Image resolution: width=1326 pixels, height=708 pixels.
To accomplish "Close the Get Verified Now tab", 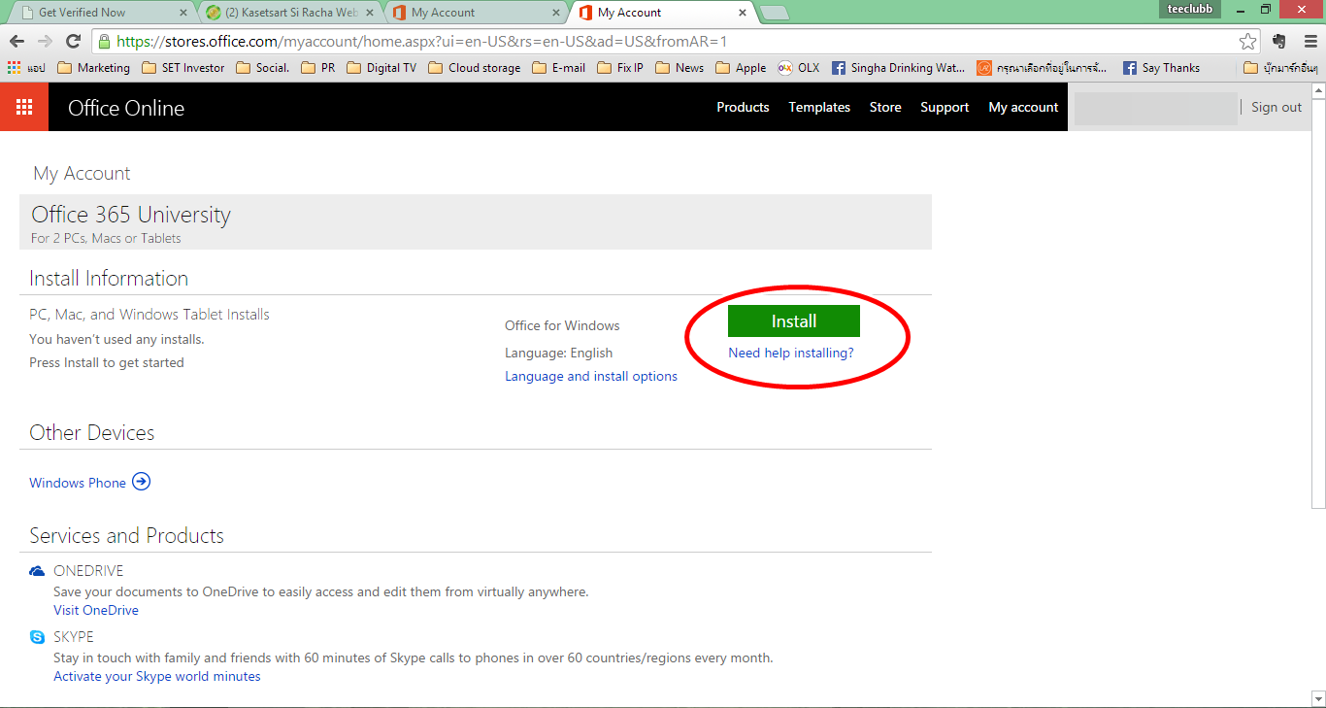I will [x=183, y=13].
